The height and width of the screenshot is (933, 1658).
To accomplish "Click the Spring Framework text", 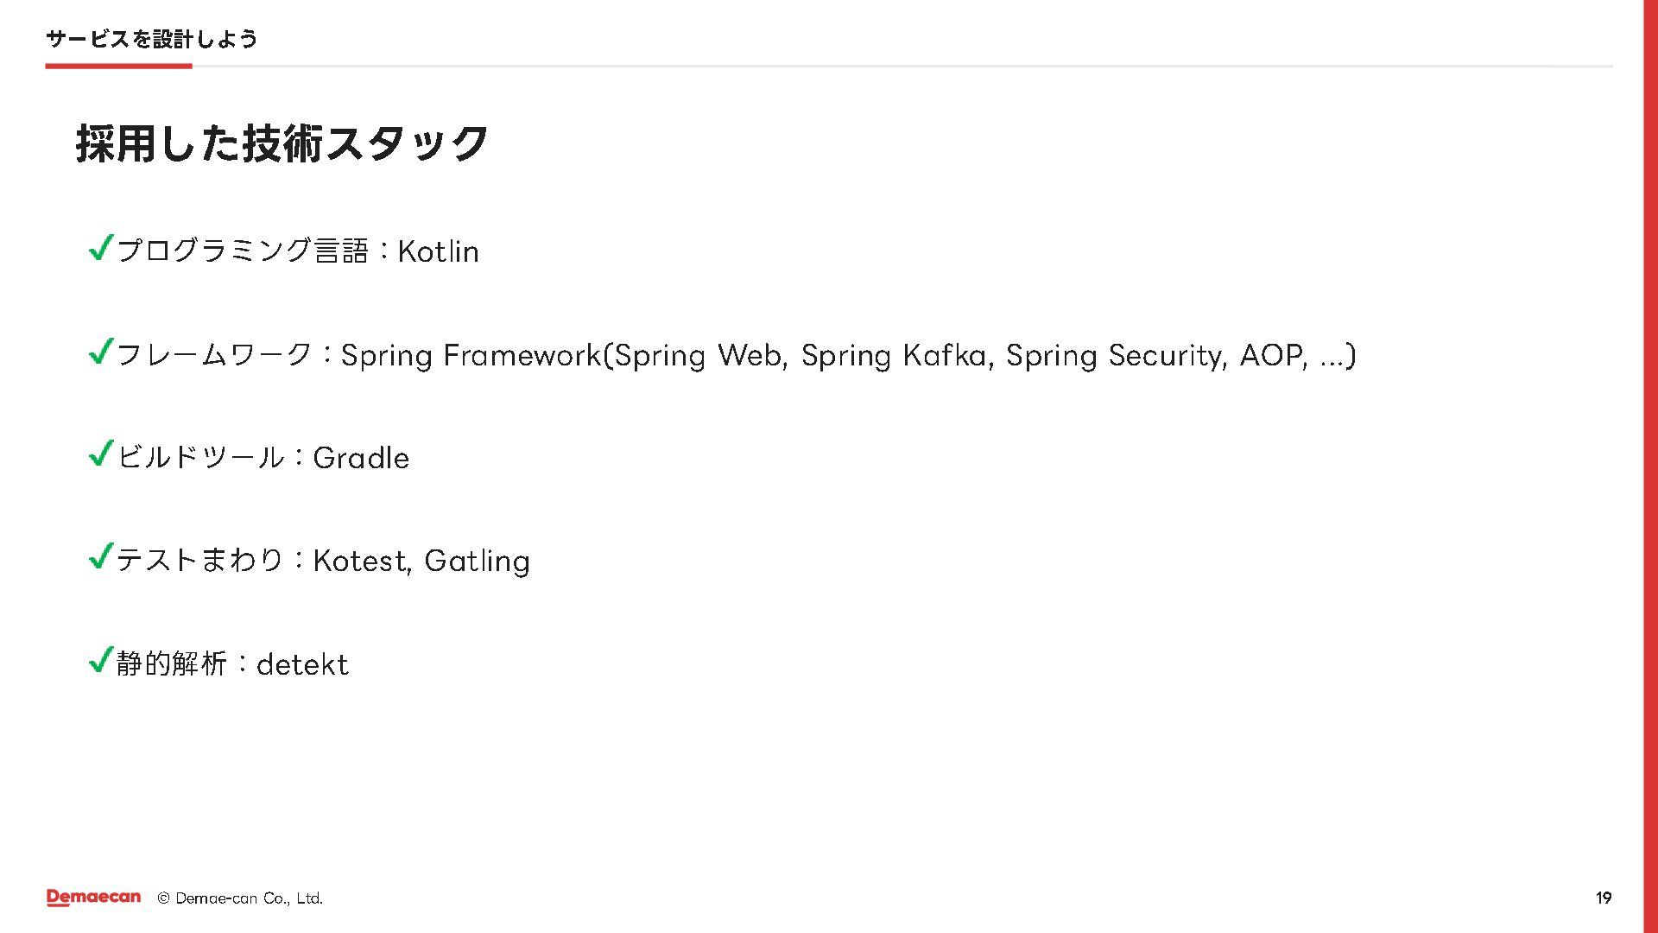I will point(471,355).
